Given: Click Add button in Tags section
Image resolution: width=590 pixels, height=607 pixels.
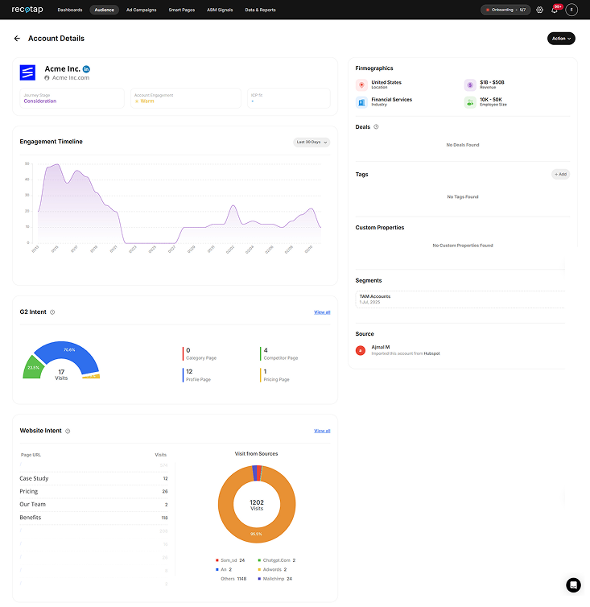Looking at the screenshot, I should click(560, 174).
